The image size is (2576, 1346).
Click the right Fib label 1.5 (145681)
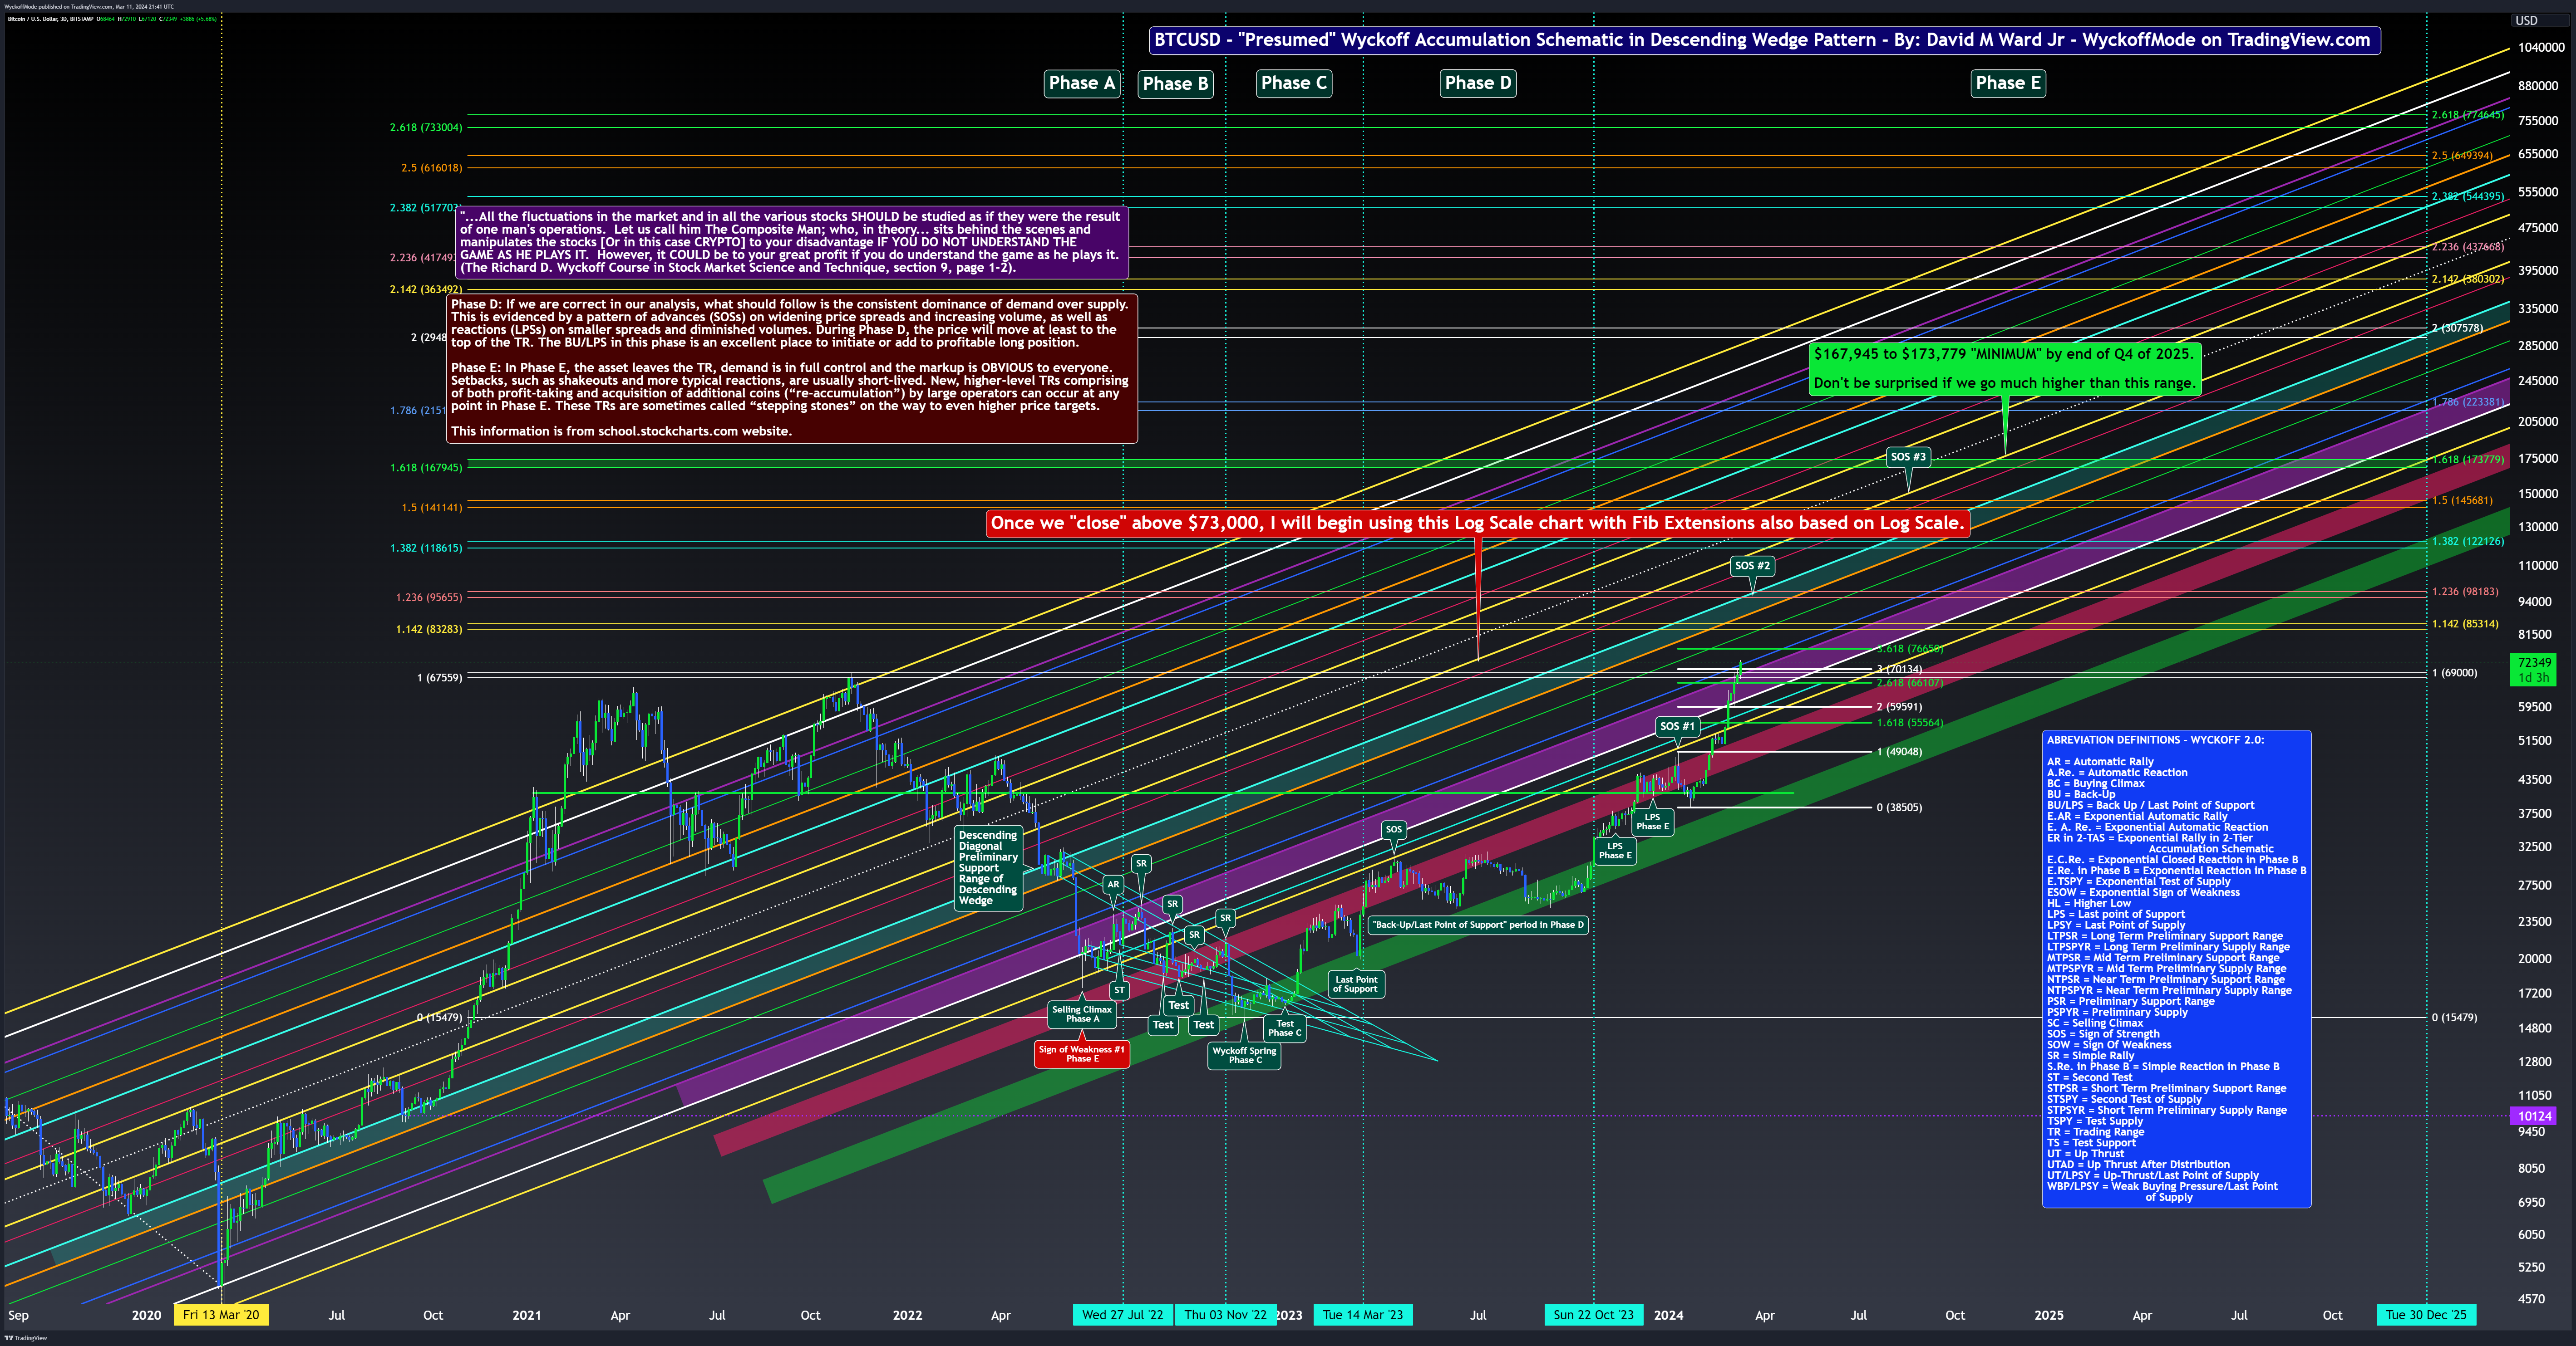point(2462,501)
